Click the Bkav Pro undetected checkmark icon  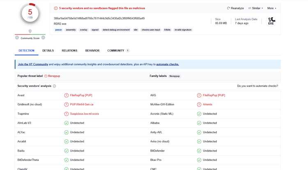click(199, 160)
